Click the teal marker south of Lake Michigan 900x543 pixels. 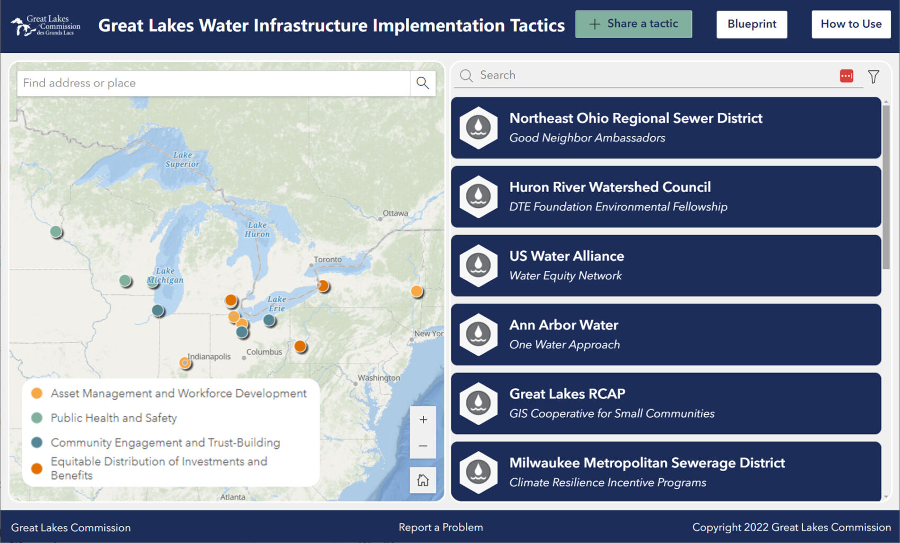click(x=158, y=310)
